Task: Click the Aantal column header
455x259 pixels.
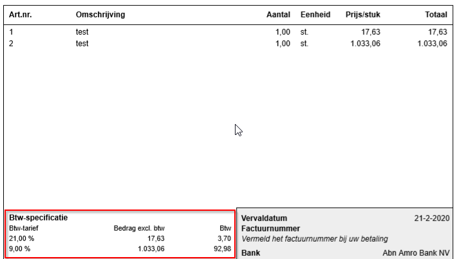Action: 278,15
